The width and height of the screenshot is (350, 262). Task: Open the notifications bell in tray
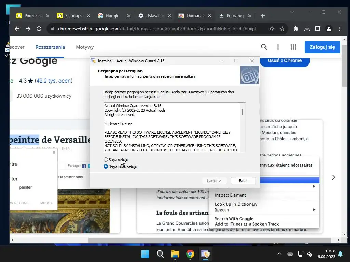[341, 254]
